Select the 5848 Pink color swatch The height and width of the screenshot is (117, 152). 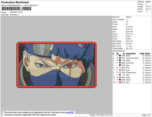coord(120,68)
